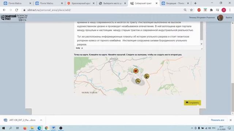Screen dimensions: 234x131
Task: Open Microsoft Word from taskbar
Action: [x=54, y=128]
